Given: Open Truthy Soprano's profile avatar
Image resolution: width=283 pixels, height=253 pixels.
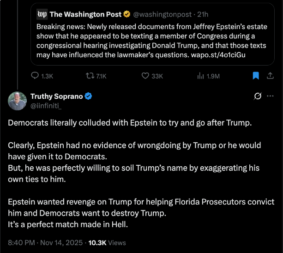Looking at the screenshot, I should 17,101.
